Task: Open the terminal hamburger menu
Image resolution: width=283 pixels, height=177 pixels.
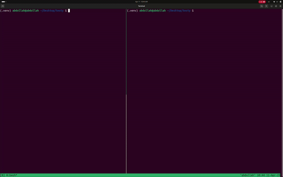Action: tap(266, 6)
